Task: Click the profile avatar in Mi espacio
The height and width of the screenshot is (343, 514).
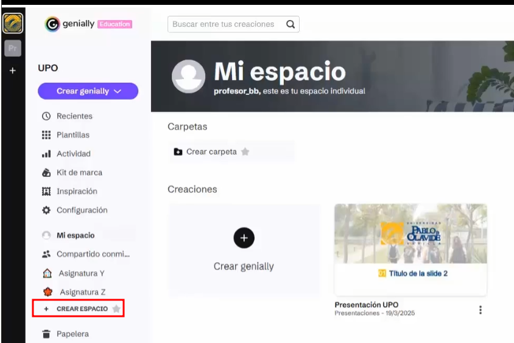Action: [x=188, y=76]
